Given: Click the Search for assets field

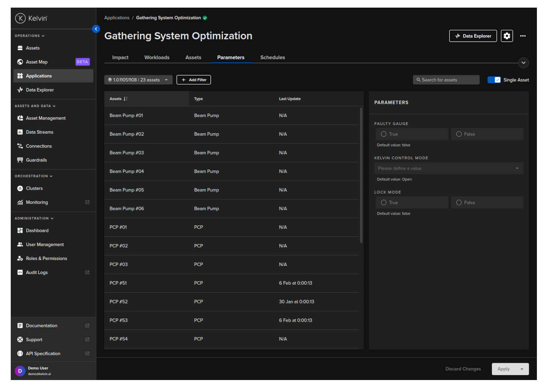Looking at the screenshot, I should point(446,80).
